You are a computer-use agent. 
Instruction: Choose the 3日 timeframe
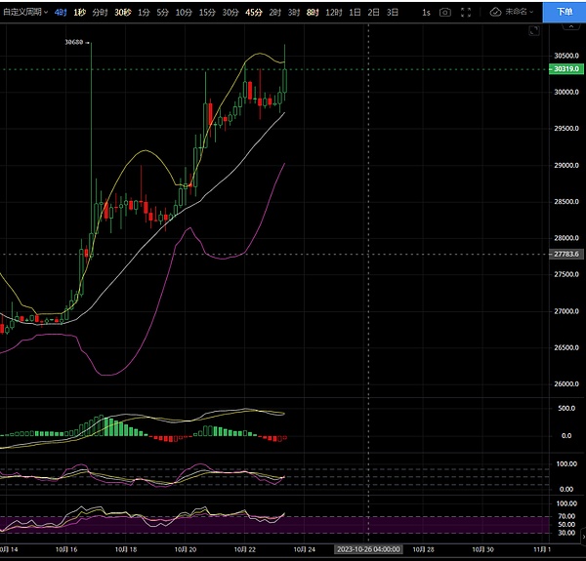392,13
